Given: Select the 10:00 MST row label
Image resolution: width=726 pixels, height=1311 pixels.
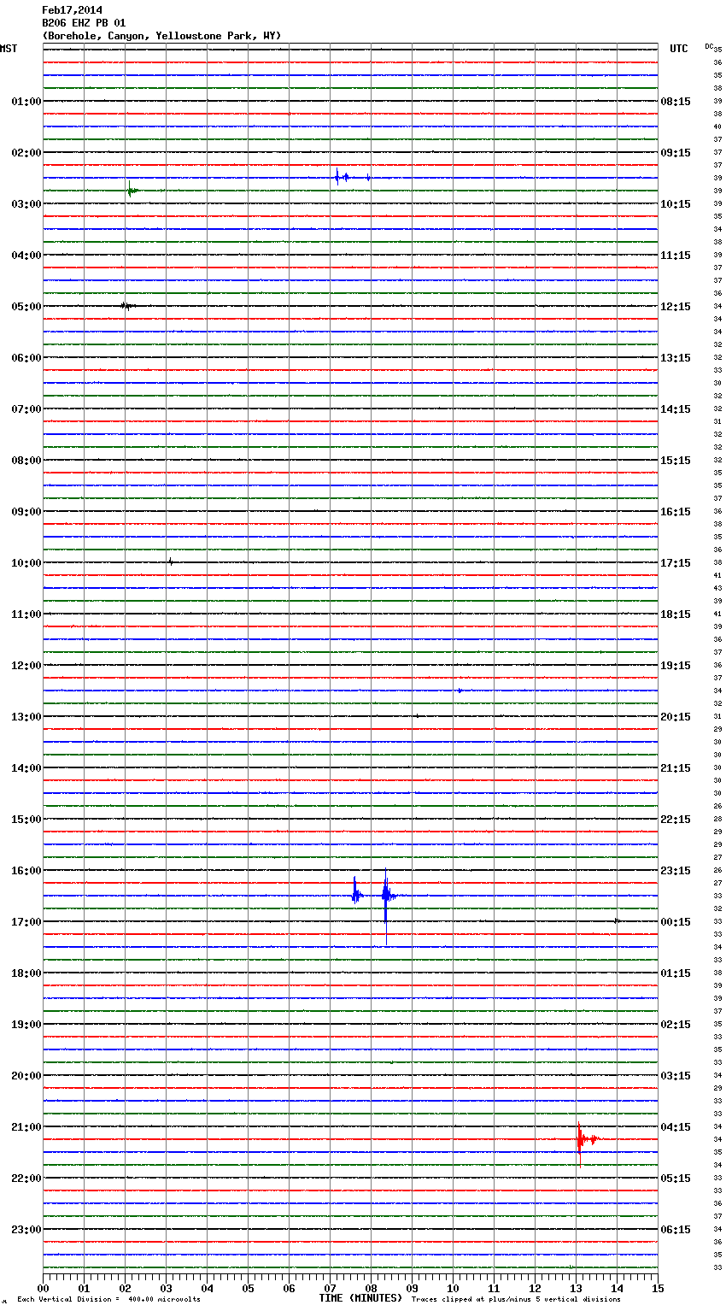Looking at the screenshot, I should [x=26, y=563].
